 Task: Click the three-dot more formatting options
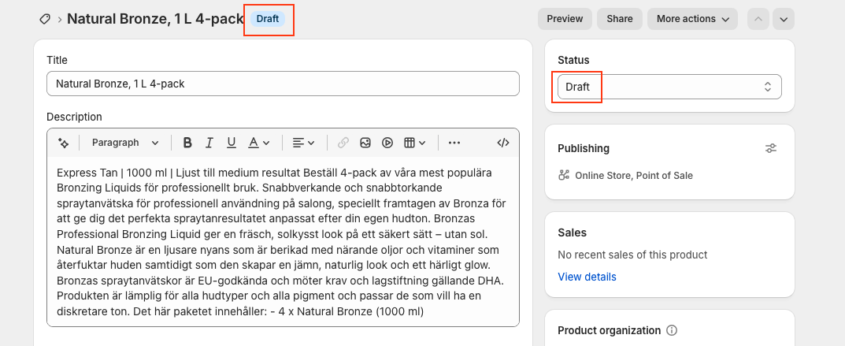pos(454,143)
